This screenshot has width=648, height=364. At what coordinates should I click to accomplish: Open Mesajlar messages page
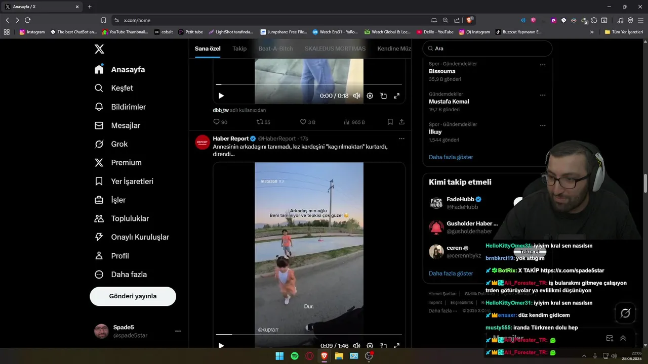pos(117,125)
